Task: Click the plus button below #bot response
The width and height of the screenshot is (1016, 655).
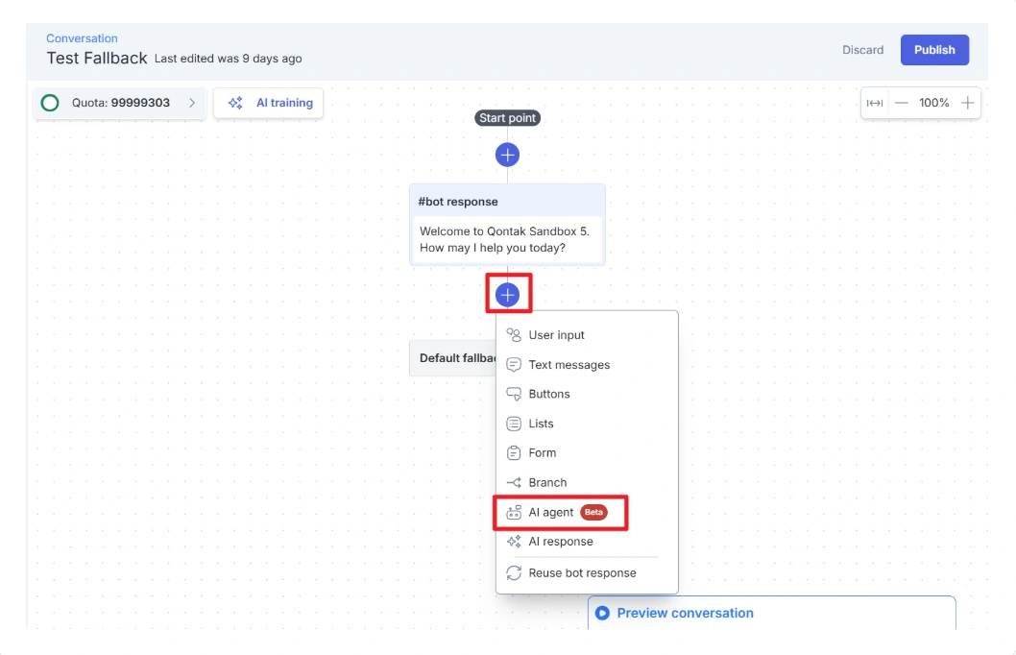Action: pyautogui.click(x=507, y=295)
